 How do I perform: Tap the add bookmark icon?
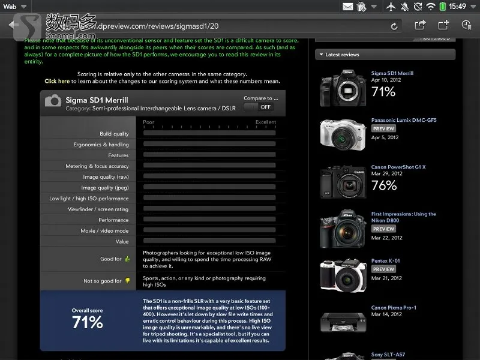(x=443, y=25)
